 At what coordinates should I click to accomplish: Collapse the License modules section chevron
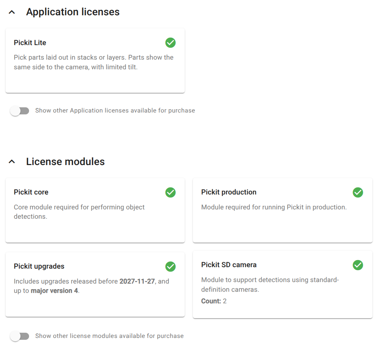(x=12, y=162)
